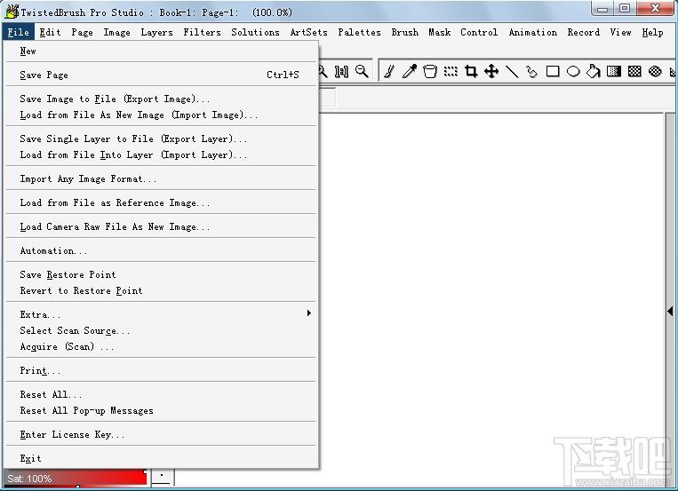Expand the collapsed right side panel arrow
The image size is (678, 491).
670,311
